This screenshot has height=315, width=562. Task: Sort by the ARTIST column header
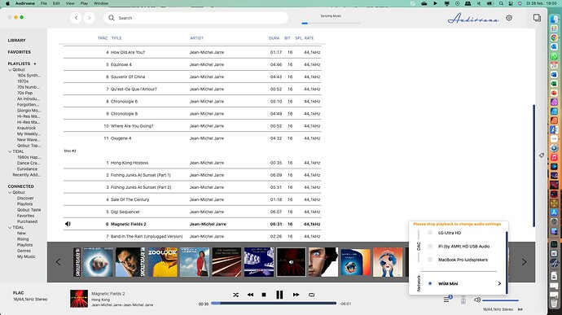pyautogui.click(x=196, y=38)
